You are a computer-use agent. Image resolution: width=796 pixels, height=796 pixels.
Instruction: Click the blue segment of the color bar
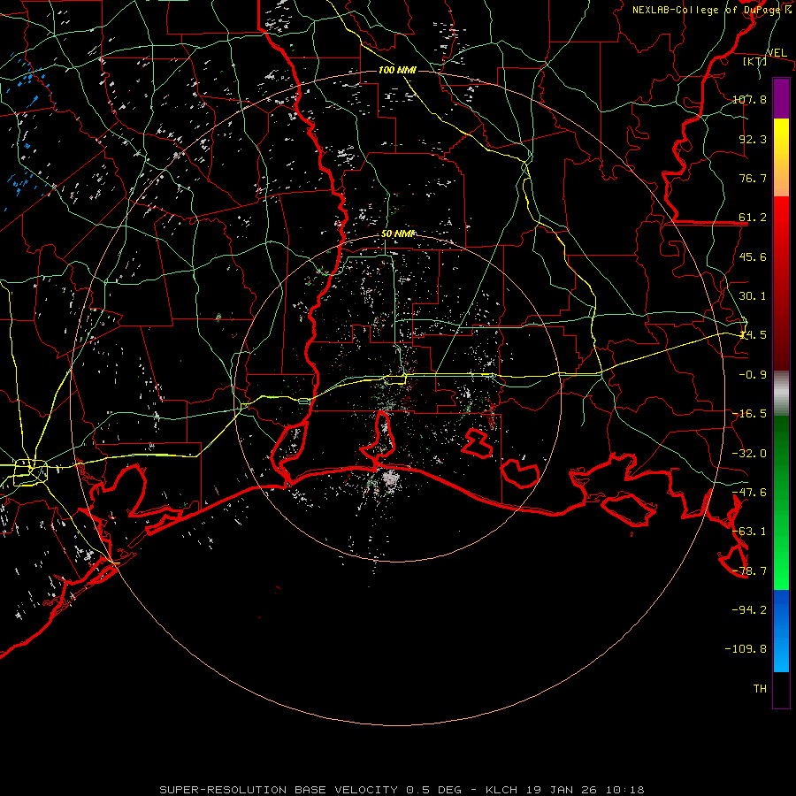[x=781, y=631]
